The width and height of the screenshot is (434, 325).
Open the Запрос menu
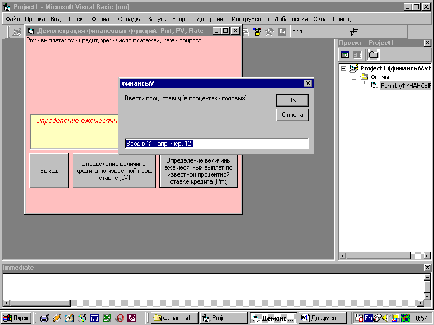click(x=182, y=19)
